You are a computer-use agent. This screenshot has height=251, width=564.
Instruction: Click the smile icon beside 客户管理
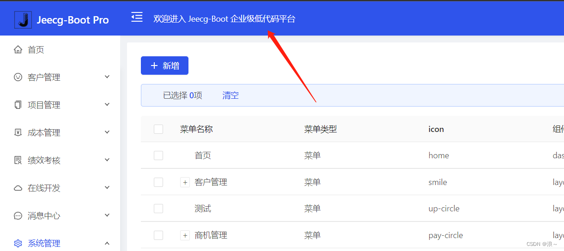(18, 77)
